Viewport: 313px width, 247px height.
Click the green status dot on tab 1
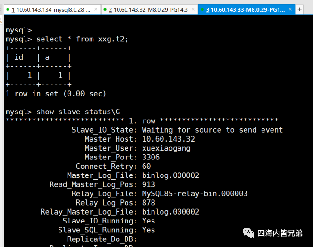[8, 9]
